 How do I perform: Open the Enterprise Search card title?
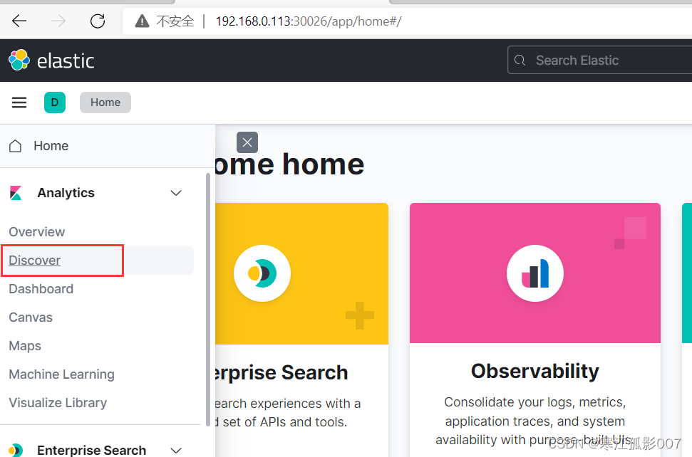[282, 373]
